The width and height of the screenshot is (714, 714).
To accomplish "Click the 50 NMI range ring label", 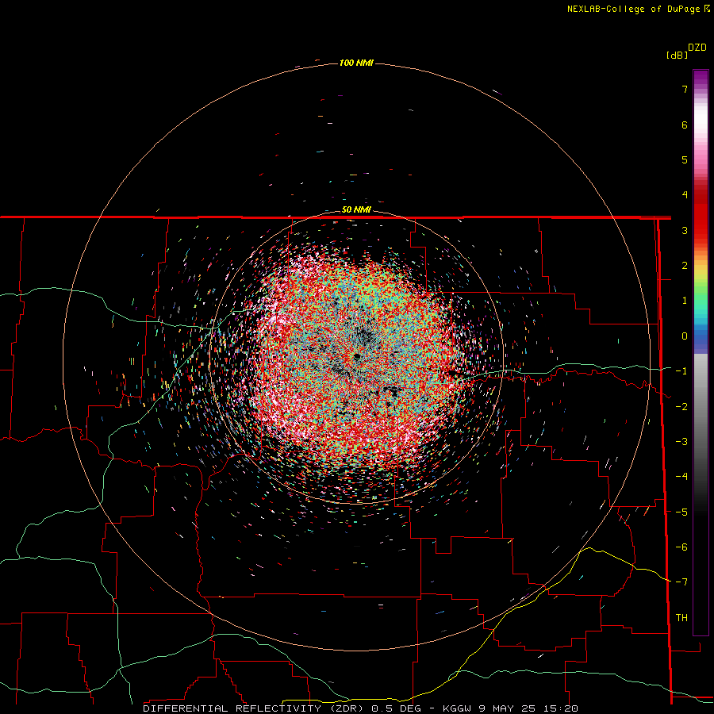I will click(x=356, y=210).
